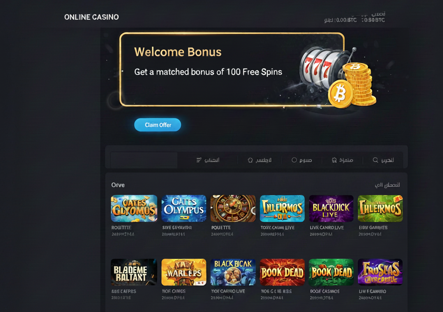Open the green Book Dead game

point(331,272)
